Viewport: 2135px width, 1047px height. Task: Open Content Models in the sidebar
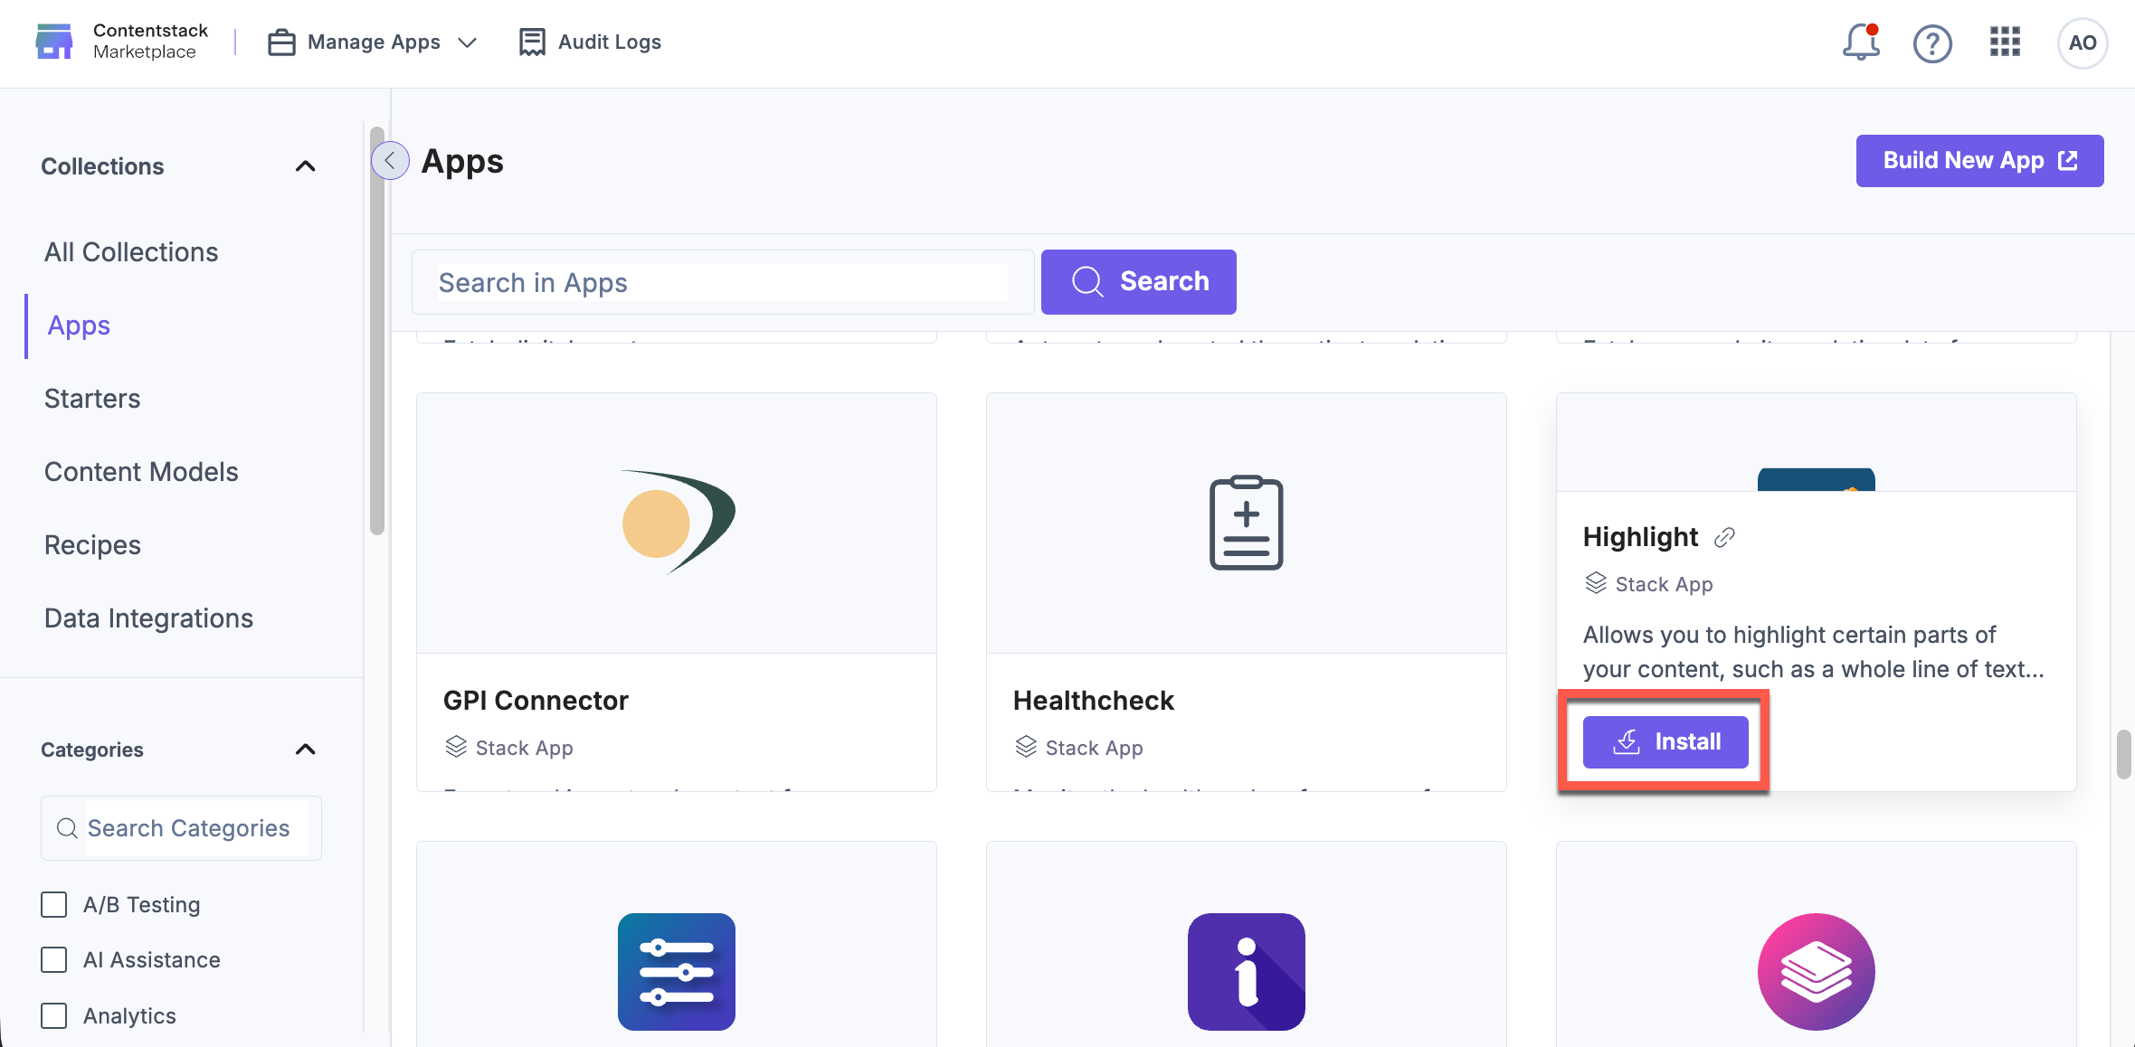coord(141,472)
